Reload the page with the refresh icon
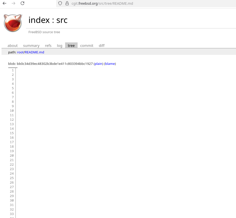 pos(22,3)
